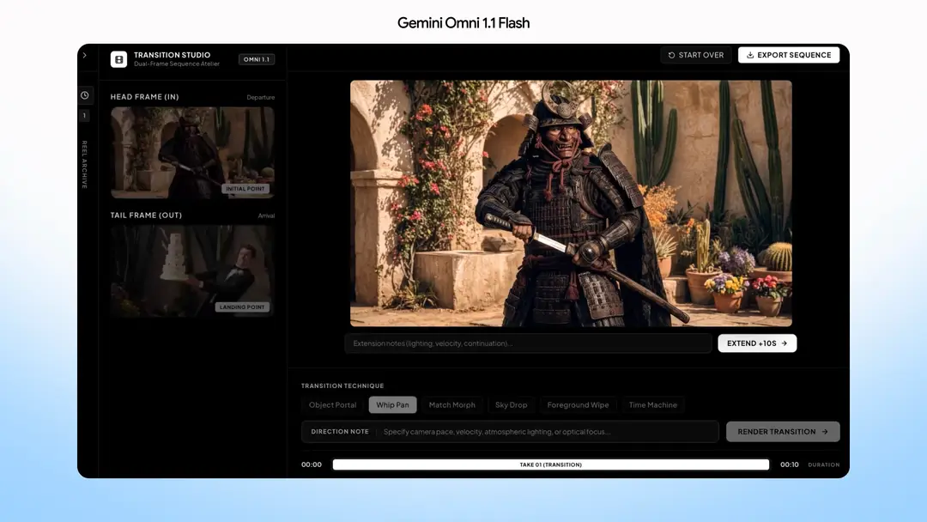Choose the Foreground Wipe transition technique
927x522 pixels.
[579, 405]
